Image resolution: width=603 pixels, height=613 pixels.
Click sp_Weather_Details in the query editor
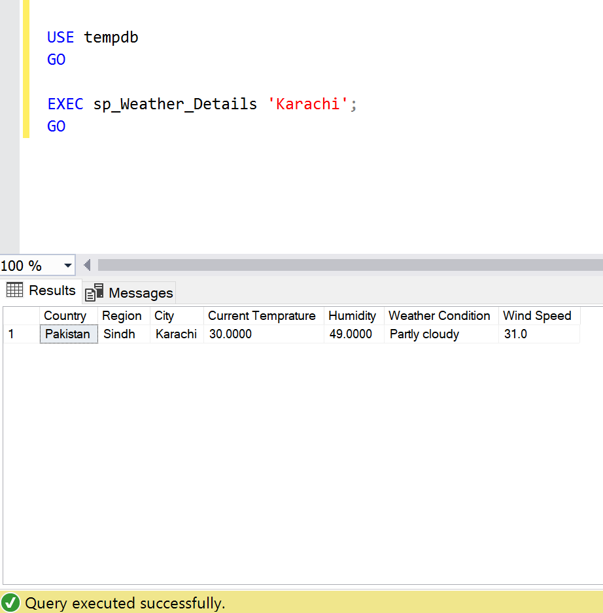[x=175, y=104]
